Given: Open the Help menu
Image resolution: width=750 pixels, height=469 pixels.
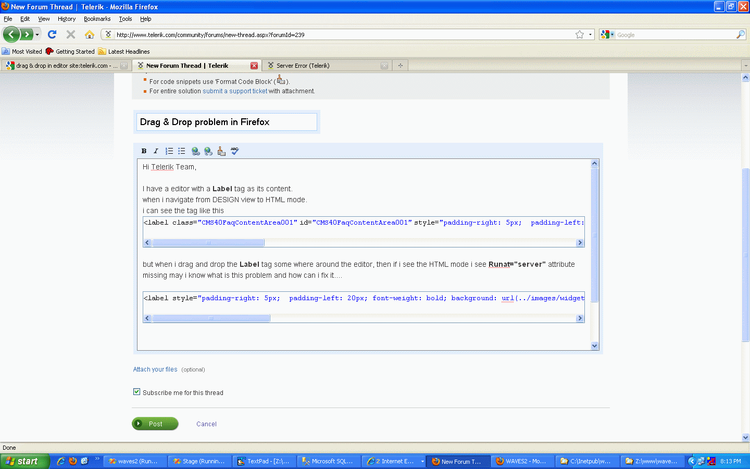Looking at the screenshot, I should [146, 19].
